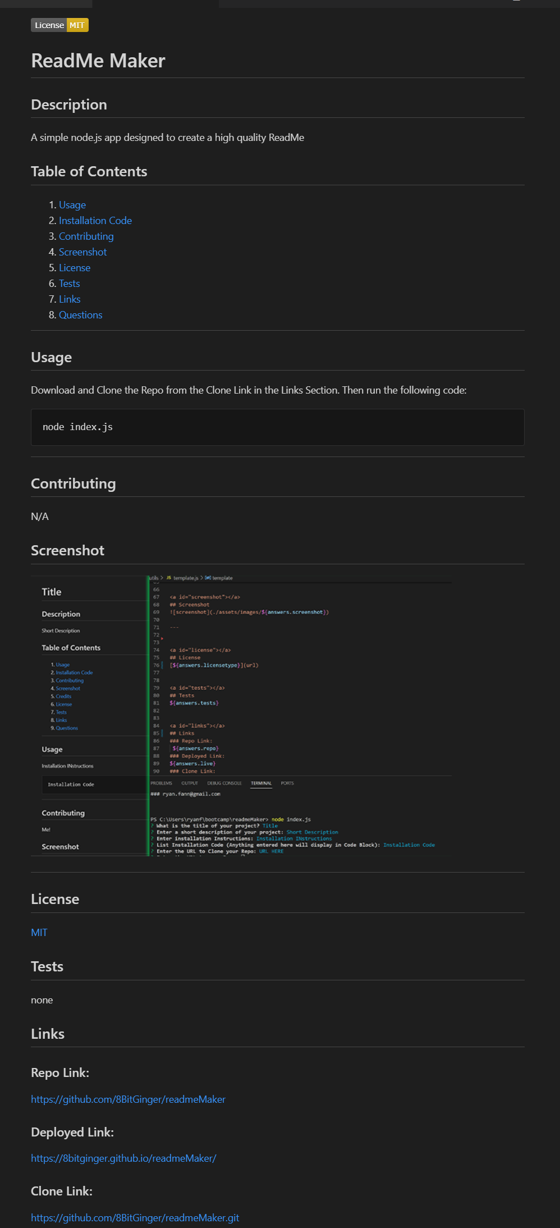This screenshot has width=560, height=1228.
Task: Click the Usage section heading
Action: point(52,358)
